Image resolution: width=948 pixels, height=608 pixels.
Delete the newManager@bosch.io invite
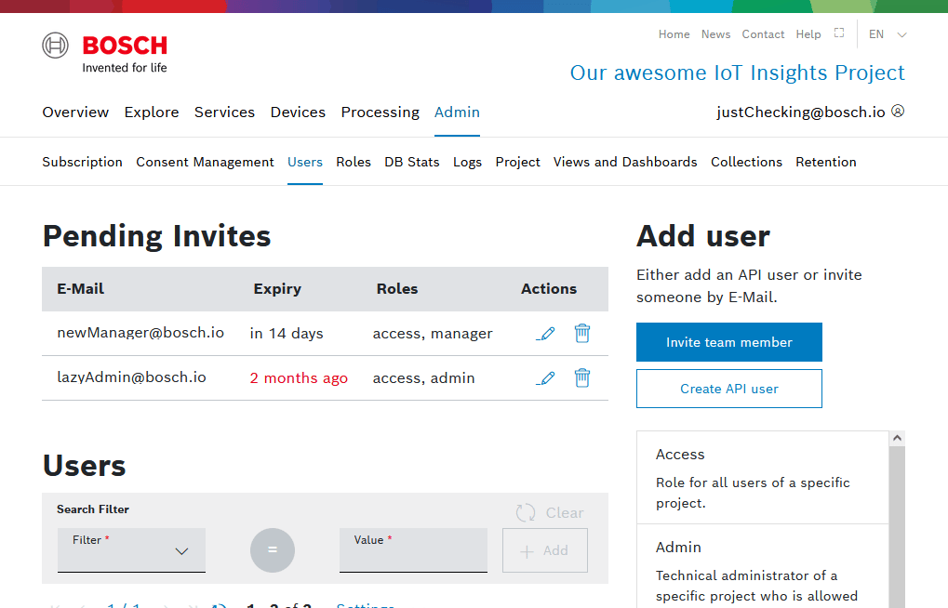[582, 333]
